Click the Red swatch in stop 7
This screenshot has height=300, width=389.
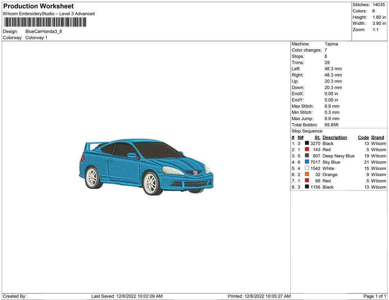click(307, 181)
